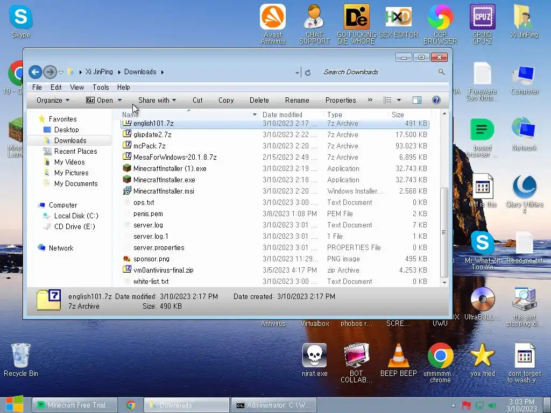Expand the arrow after Downloads in breadcrumb
This screenshot has height=413, width=551.
[x=163, y=72]
